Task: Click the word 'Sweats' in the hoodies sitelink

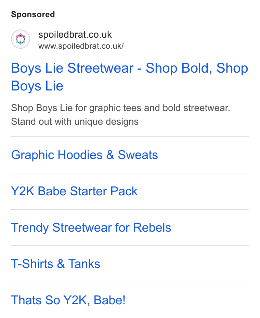Action: click(x=138, y=155)
